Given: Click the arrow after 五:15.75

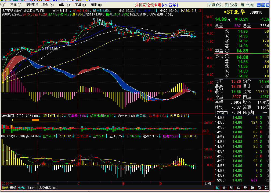Looking at the screenshot, I should (123, 136).
